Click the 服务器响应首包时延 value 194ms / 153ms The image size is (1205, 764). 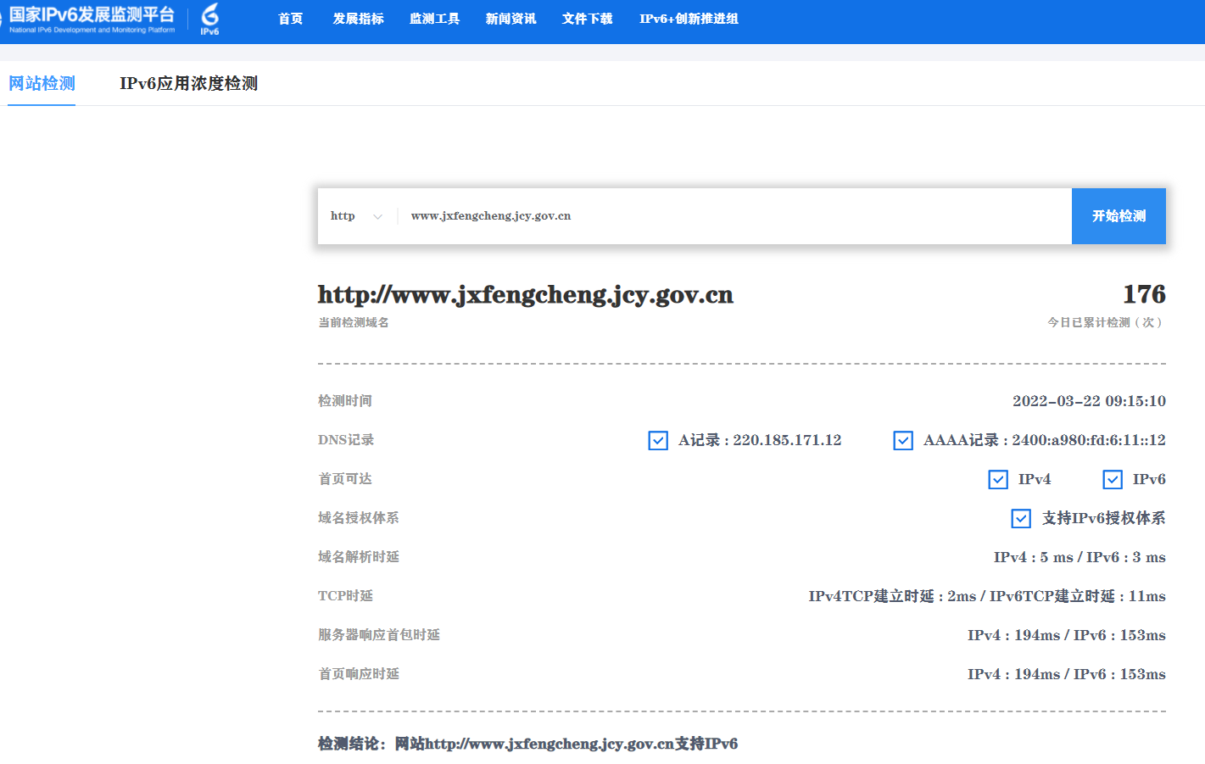[x=1067, y=635]
